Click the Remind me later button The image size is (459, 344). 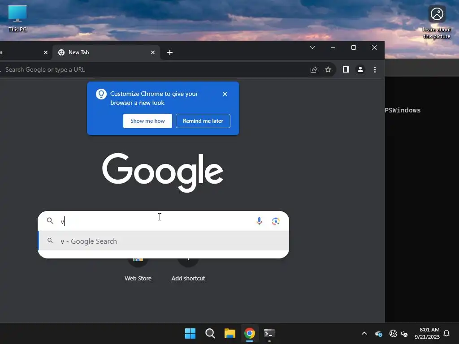point(203,121)
